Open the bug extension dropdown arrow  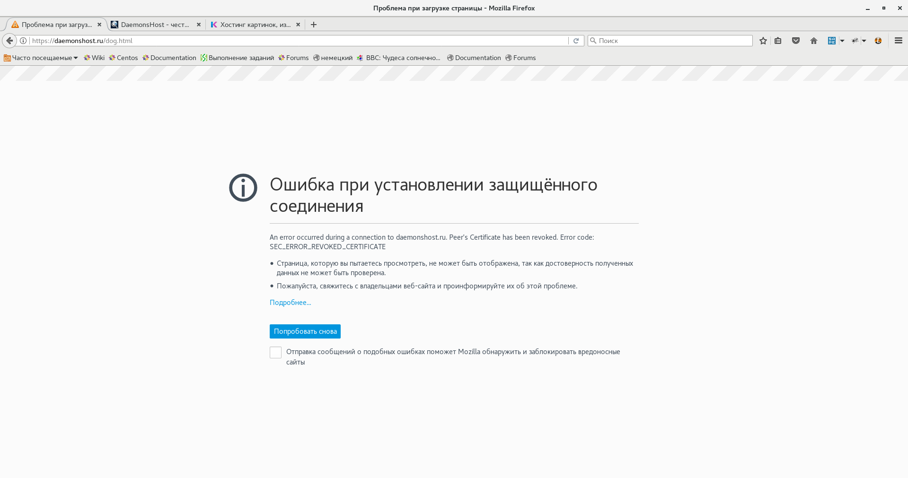864,41
